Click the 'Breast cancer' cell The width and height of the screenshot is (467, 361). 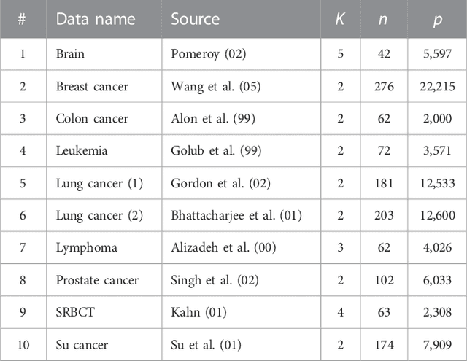[92, 87]
